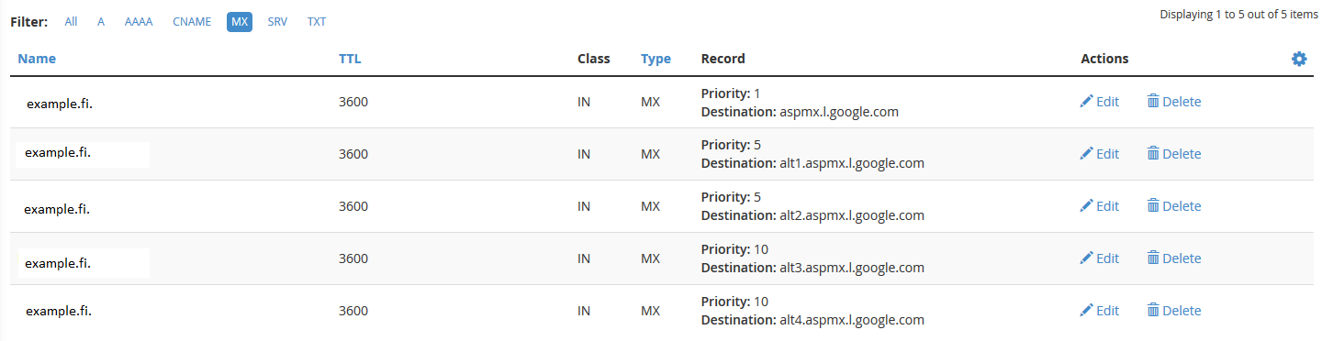Viewport: 1333px width, 341px height.
Task: Select the active MX filter
Action: pos(240,21)
